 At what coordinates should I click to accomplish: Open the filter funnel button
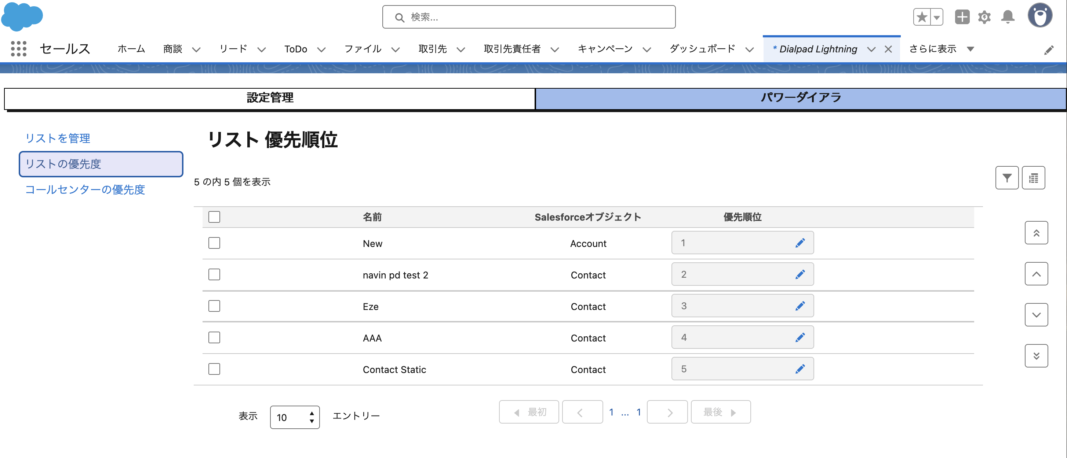tap(1007, 178)
